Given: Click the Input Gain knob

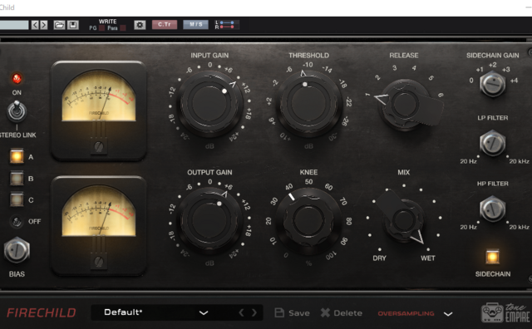Looking at the screenshot, I should 209,103.
